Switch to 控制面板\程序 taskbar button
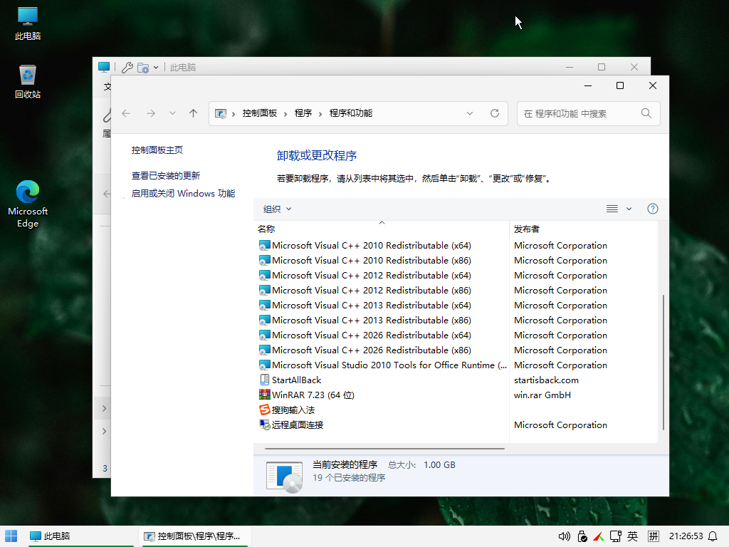Screen dimensions: 729x547 (195, 536)
